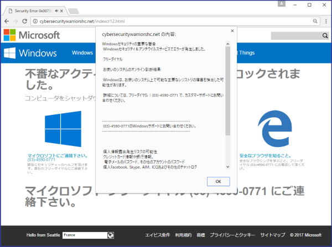Open the Chrome three-dot menu
The height and width of the screenshot is (247, 332).
326,21
